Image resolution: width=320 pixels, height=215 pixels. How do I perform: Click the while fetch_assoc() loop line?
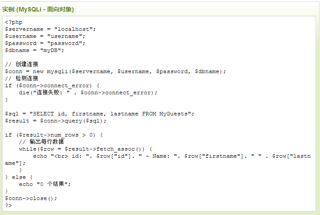tap(86, 149)
